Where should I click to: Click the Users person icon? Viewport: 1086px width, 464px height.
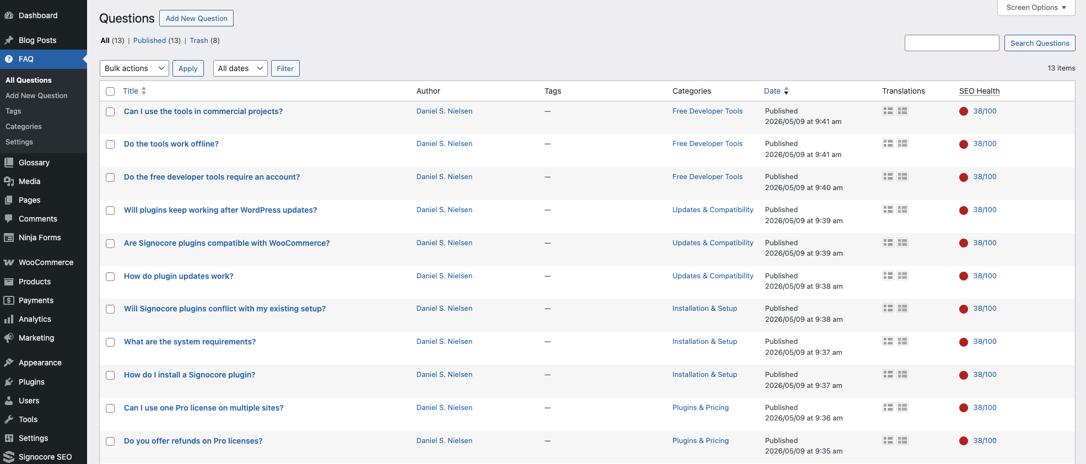(x=9, y=401)
